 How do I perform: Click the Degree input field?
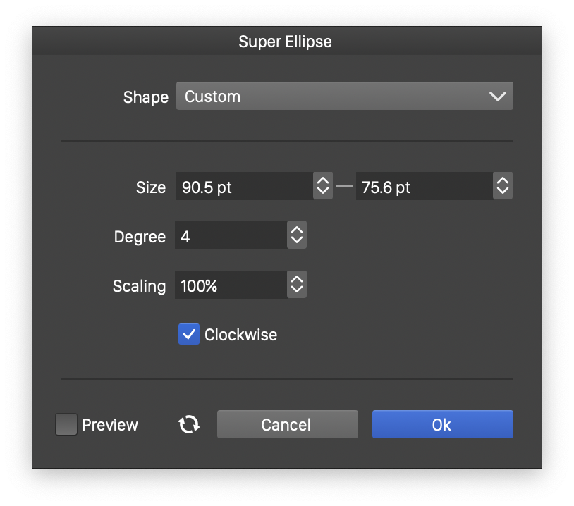tap(231, 236)
